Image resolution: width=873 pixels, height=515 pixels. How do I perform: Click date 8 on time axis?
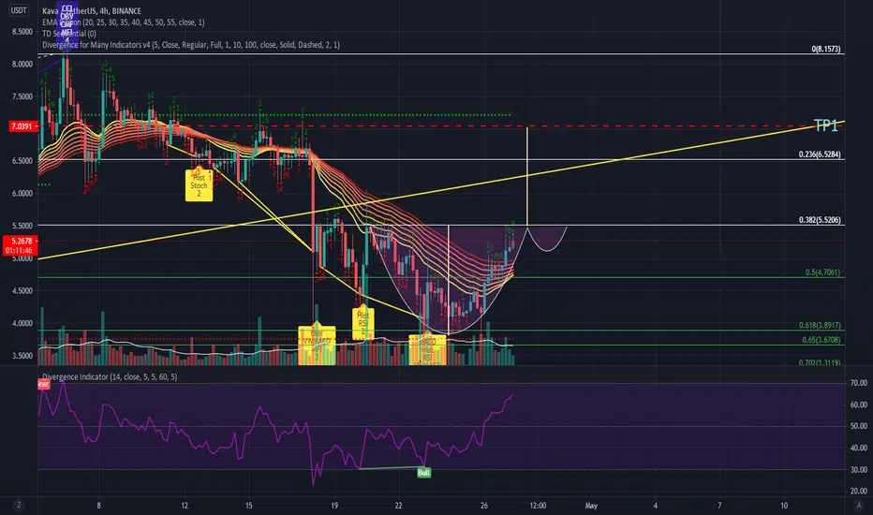point(98,506)
